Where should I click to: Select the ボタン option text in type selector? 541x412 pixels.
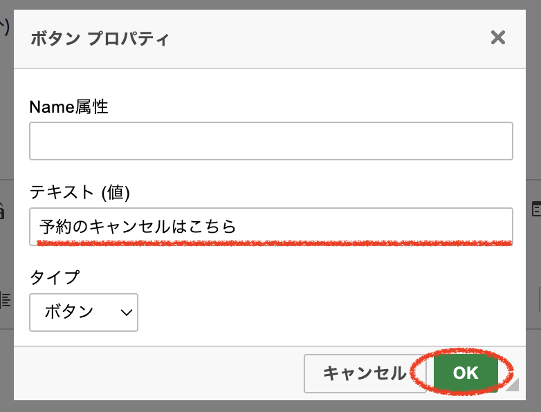point(68,312)
